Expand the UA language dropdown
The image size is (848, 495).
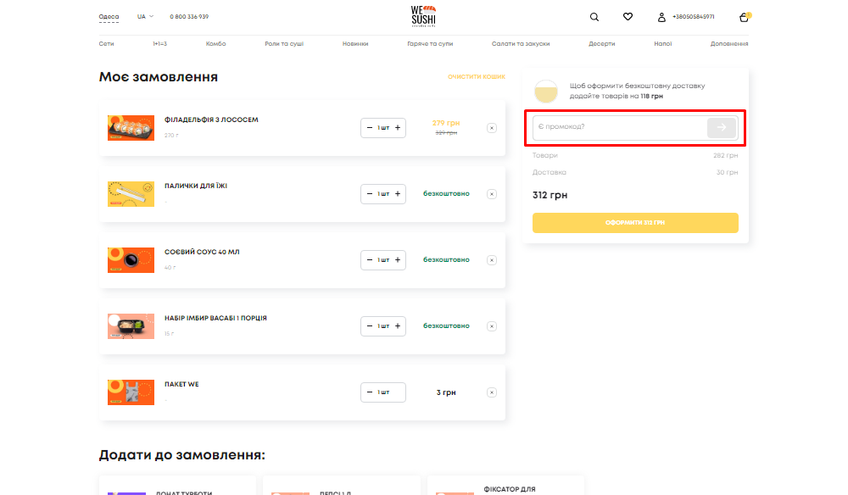click(x=145, y=17)
